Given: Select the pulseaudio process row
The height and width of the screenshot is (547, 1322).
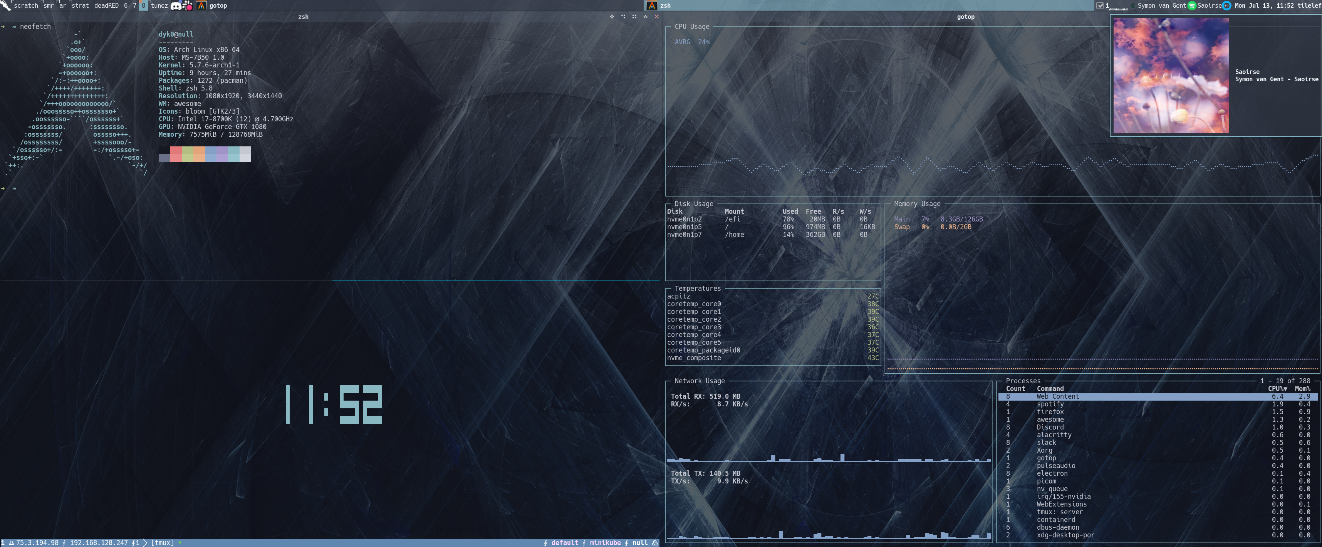Looking at the screenshot, I should tap(1158, 465).
